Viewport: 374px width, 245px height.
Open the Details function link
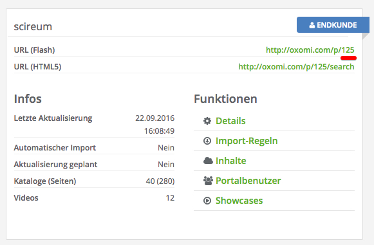pos(230,121)
